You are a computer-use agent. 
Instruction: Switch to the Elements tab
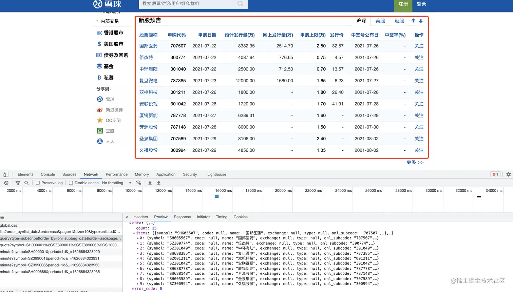[25, 174]
